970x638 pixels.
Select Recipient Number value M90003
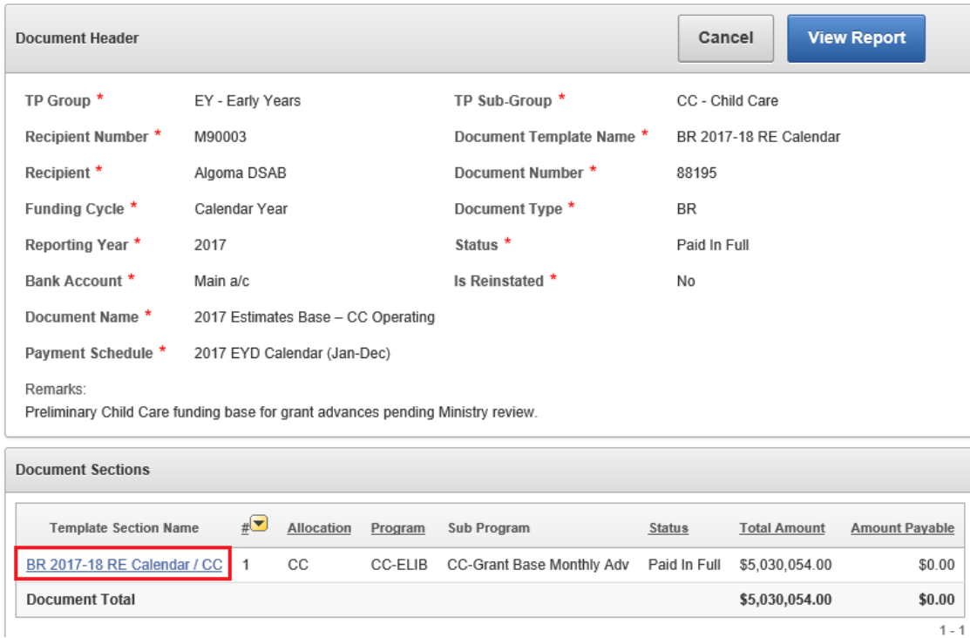pos(221,137)
